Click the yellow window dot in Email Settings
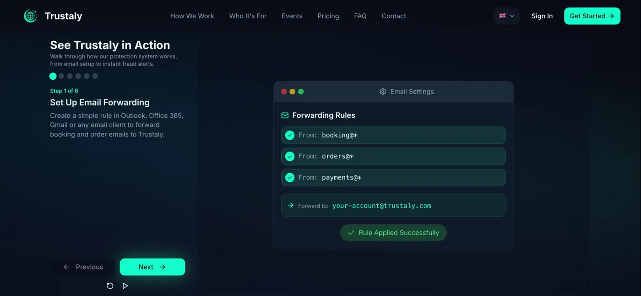This screenshot has height=296, width=641. point(292,92)
